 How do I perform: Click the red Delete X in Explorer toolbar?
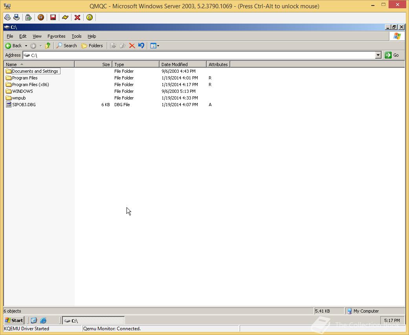[x=132, y=46]
